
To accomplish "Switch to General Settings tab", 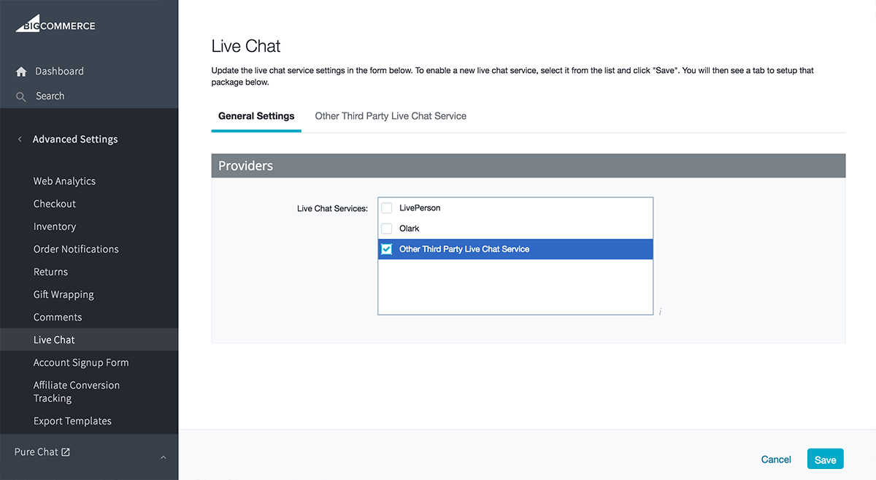I will pos(256,116).
